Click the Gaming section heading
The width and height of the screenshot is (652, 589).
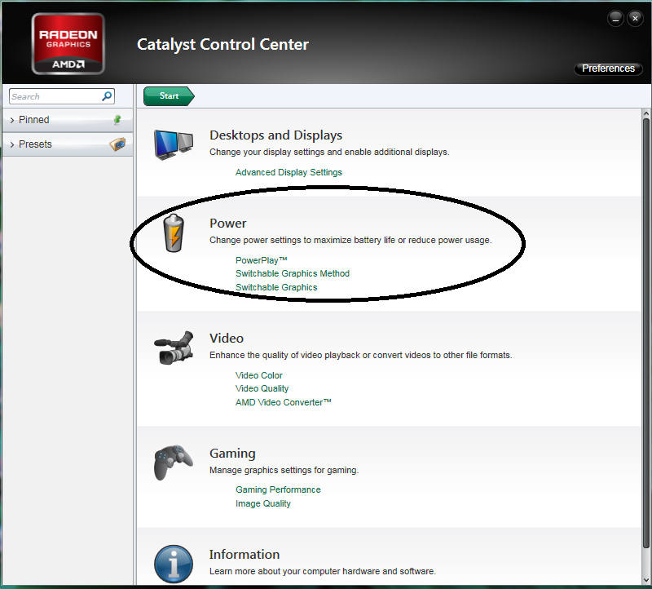click(232, 454)
